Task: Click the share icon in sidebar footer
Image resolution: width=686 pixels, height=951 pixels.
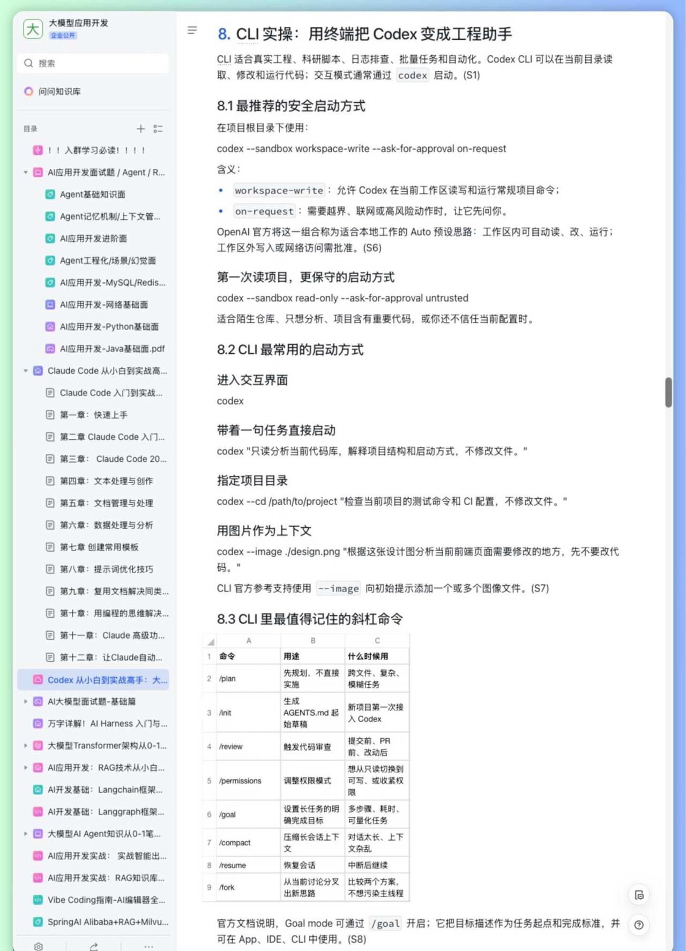Action: point(94,946)
